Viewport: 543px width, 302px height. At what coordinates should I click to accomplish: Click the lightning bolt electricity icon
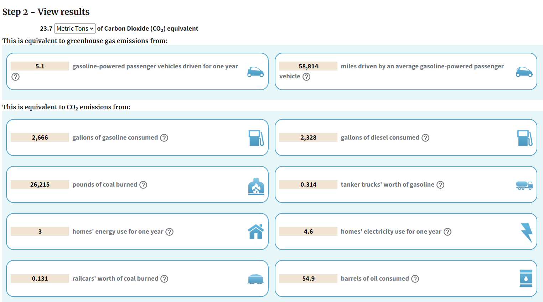pos(526,232)
